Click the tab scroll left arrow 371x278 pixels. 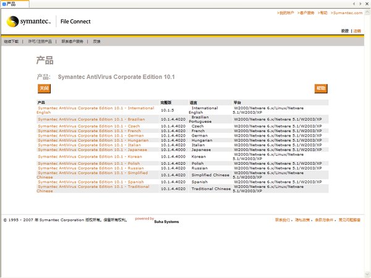[354, 4]
